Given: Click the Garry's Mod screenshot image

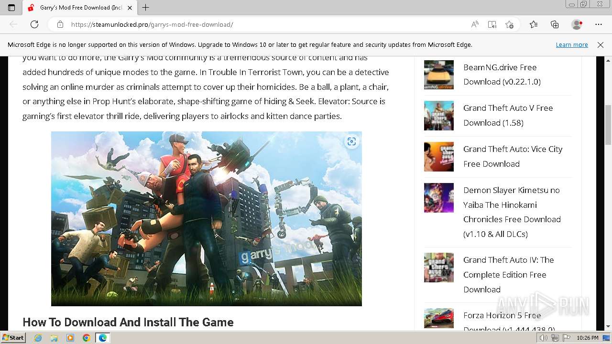Looking at the screenshot, I should (207, 219).
